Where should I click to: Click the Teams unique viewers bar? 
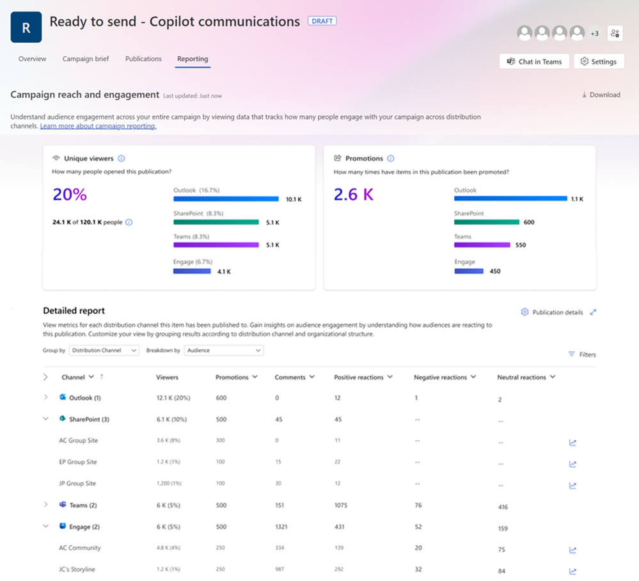(216, 245)
